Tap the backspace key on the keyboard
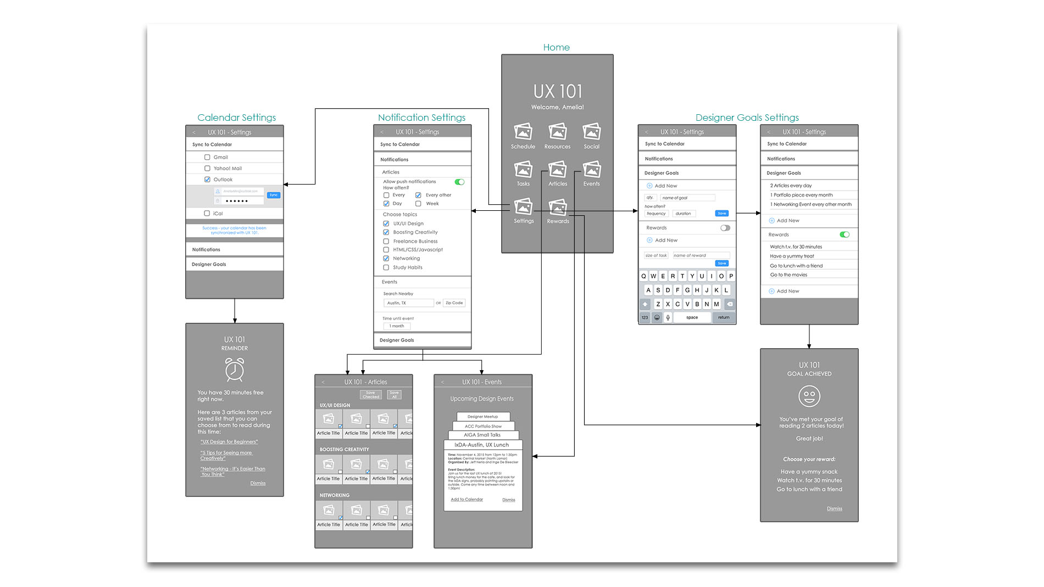This screenshot has height=587, width=1044. point(730,304)
